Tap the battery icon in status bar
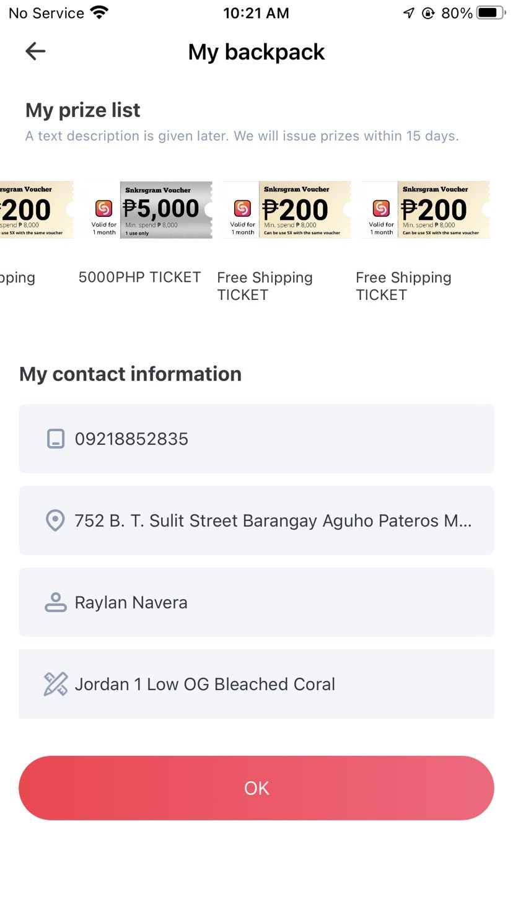 491,12
